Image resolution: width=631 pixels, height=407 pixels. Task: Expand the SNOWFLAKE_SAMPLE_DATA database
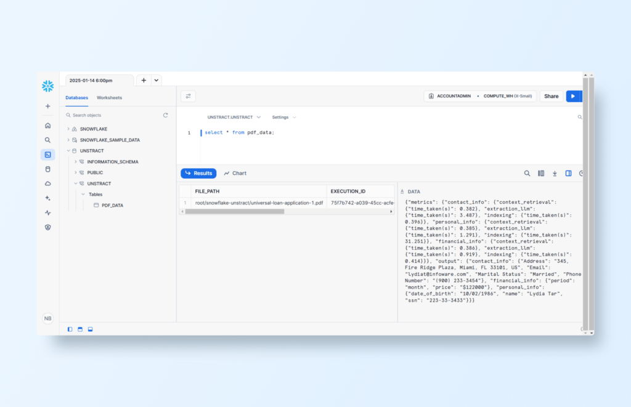click(68, 140)
